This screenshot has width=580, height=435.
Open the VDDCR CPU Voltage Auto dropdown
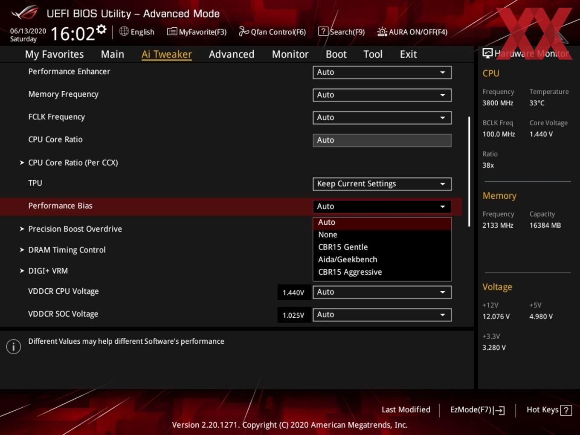(x=382, y=292)
